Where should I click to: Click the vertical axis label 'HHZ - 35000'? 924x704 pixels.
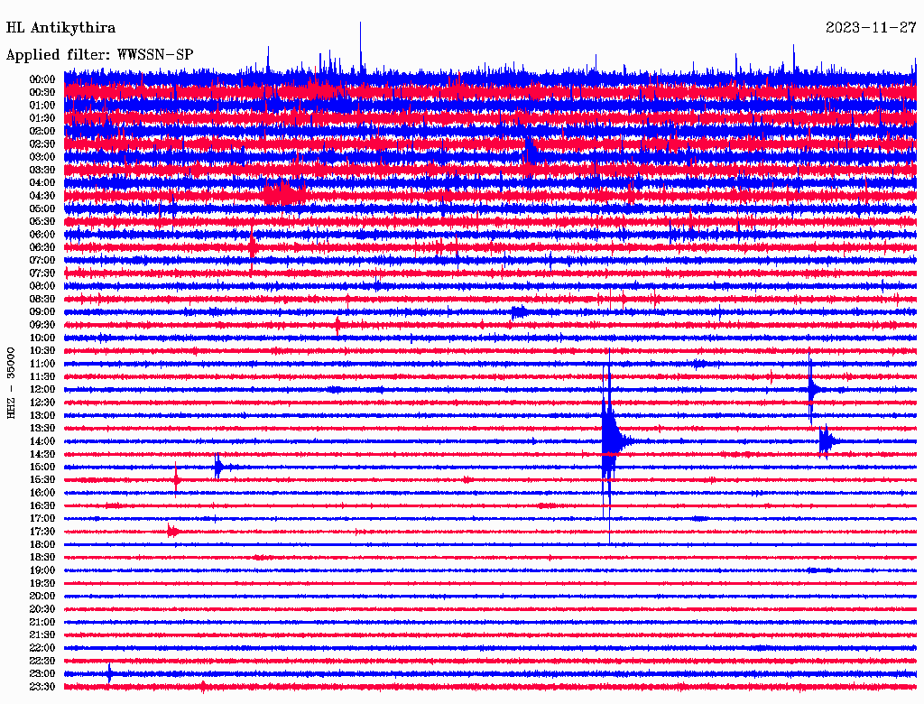[x=11, y=384]
